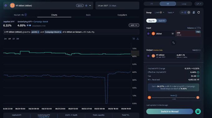Open the slippage settings gear icon
The width and height of the screenshot is (212, 118).
[189, 12]
